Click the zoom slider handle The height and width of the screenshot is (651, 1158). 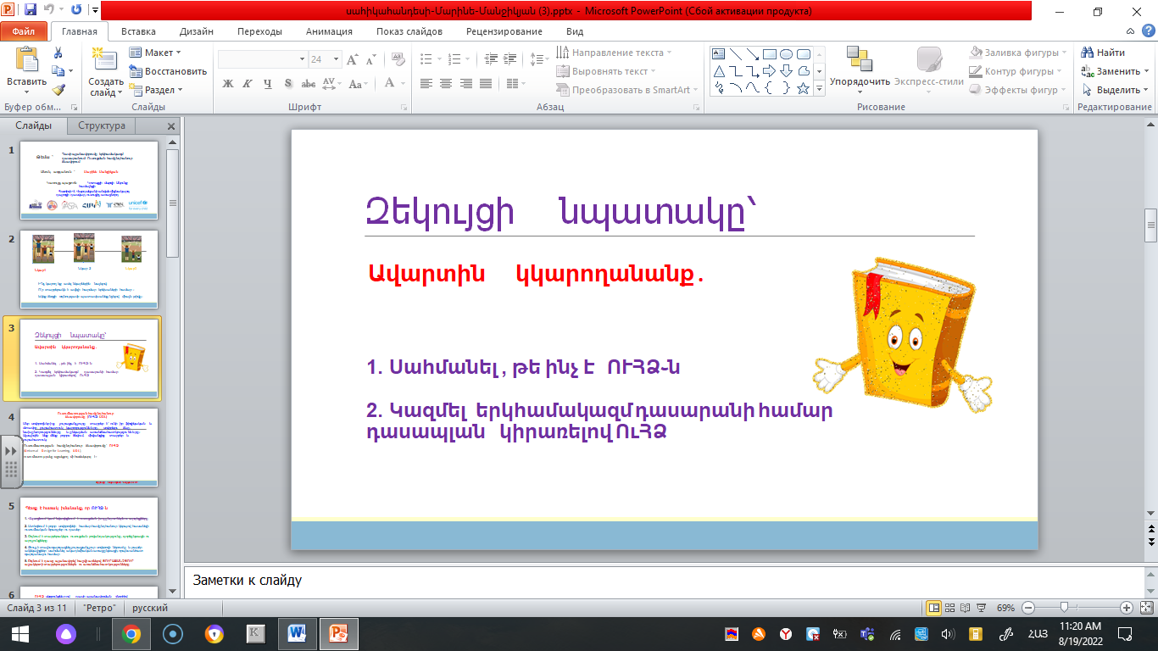tap(1063, 608)
